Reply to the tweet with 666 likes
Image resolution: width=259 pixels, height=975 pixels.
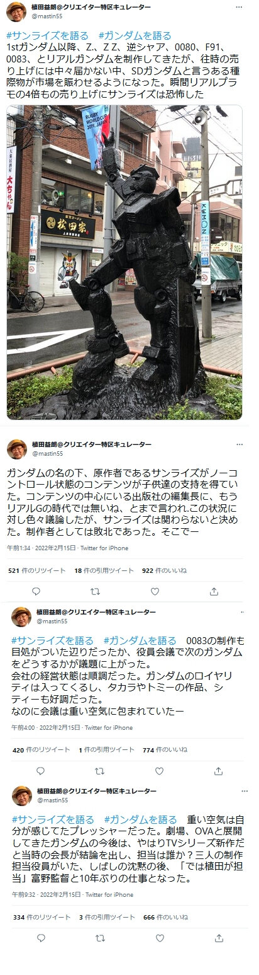click(x=40, y=937)
